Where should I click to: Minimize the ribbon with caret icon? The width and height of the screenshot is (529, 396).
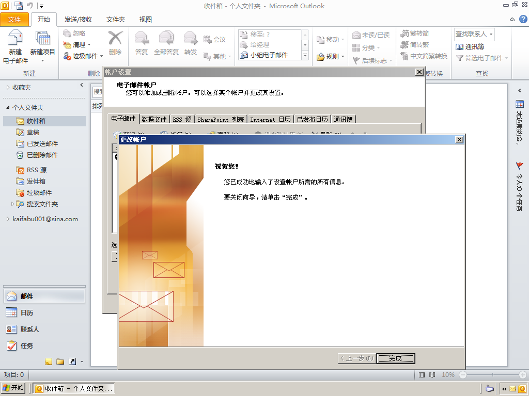point(512,20)
